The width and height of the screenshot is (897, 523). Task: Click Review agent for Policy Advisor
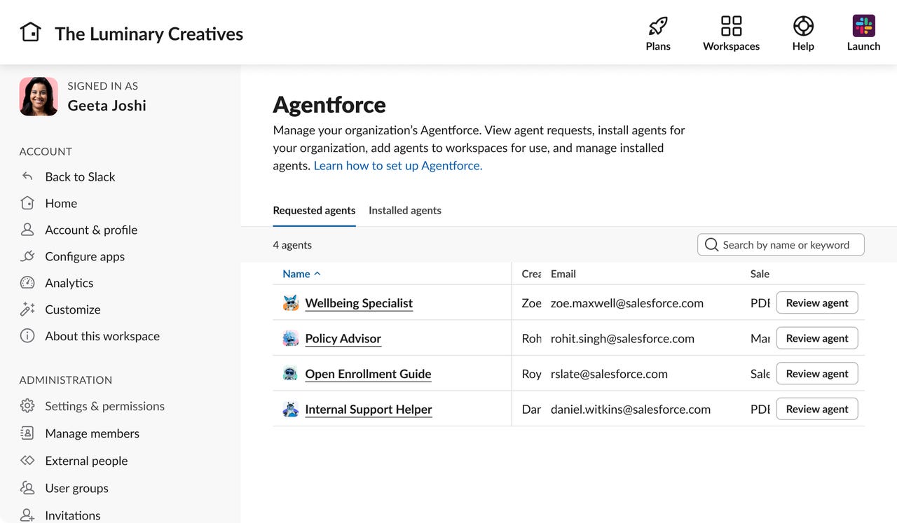pyautogui.click(x=816, y=337)
